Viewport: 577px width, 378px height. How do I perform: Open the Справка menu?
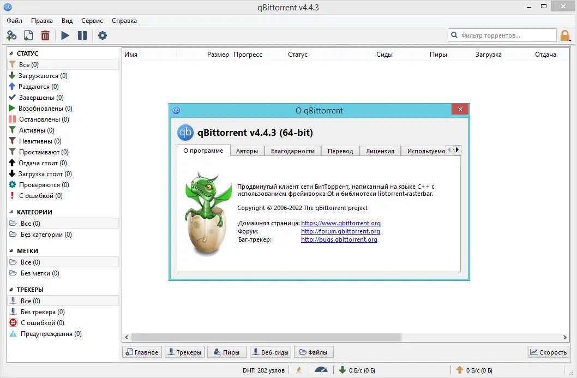(124, 21)
